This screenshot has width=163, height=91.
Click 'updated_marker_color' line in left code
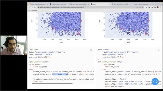(x=63, y=72)
